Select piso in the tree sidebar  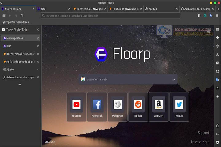[x=20, y=46]
